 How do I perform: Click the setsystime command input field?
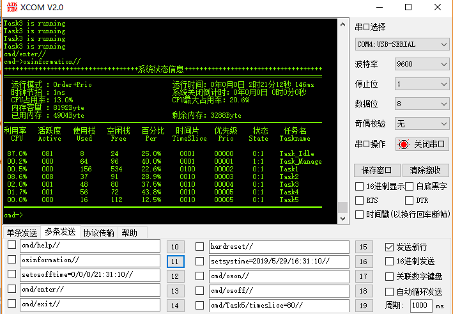coord(279,262)
